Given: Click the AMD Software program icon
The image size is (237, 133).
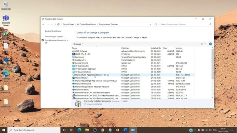Looking at the screenshot, I should tap(73, 51).
